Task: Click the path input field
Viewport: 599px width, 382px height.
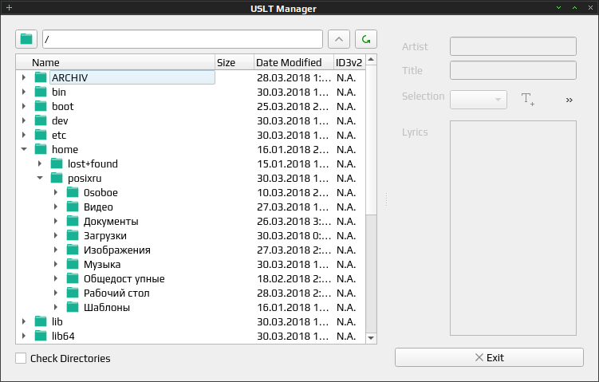Action: tap(183, 39)
